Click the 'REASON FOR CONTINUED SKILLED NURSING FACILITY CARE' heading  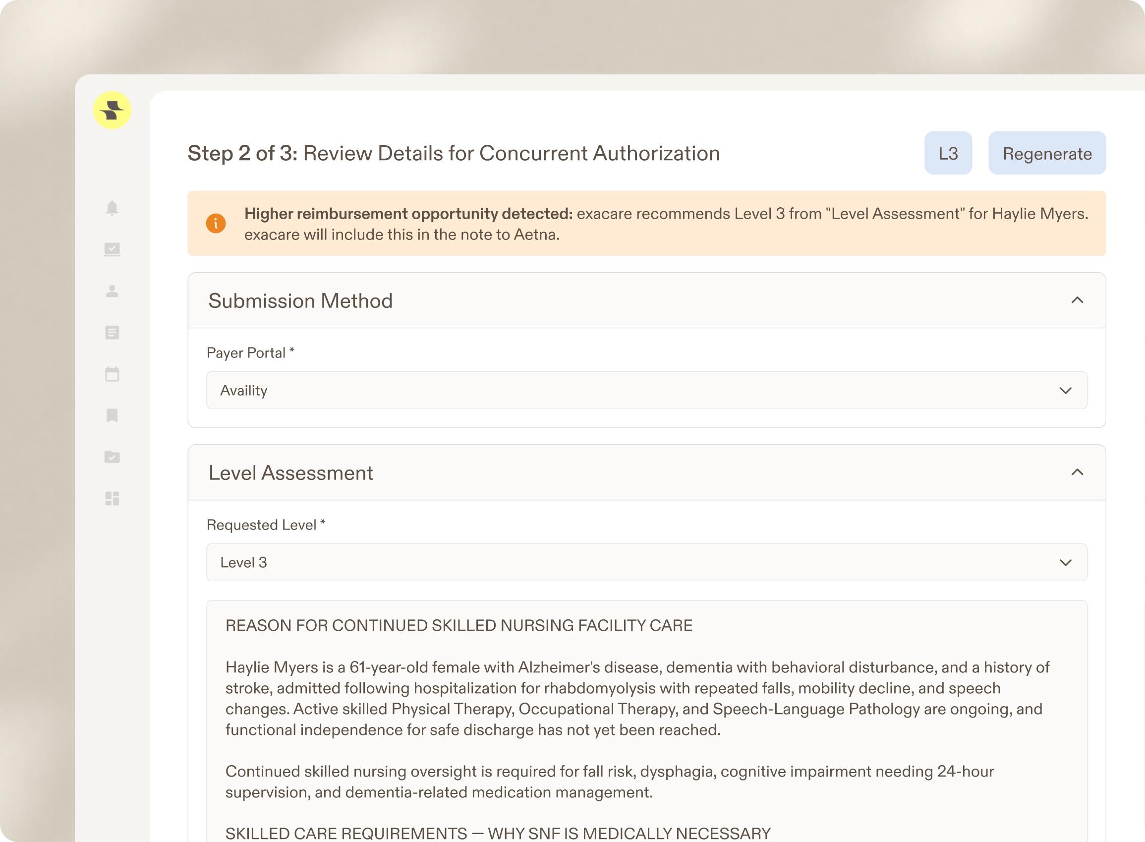(459, 625)
